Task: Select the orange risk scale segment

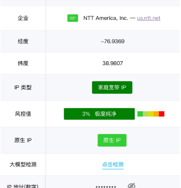Action: pyautogui.click(x=156, y=114)
